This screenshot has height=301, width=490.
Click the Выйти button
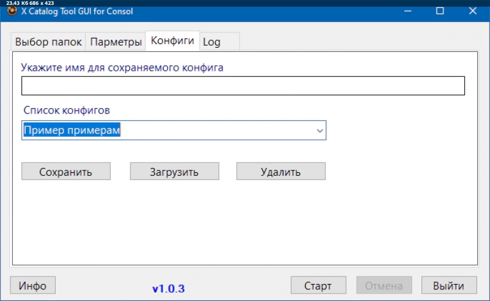coord(449,285)
